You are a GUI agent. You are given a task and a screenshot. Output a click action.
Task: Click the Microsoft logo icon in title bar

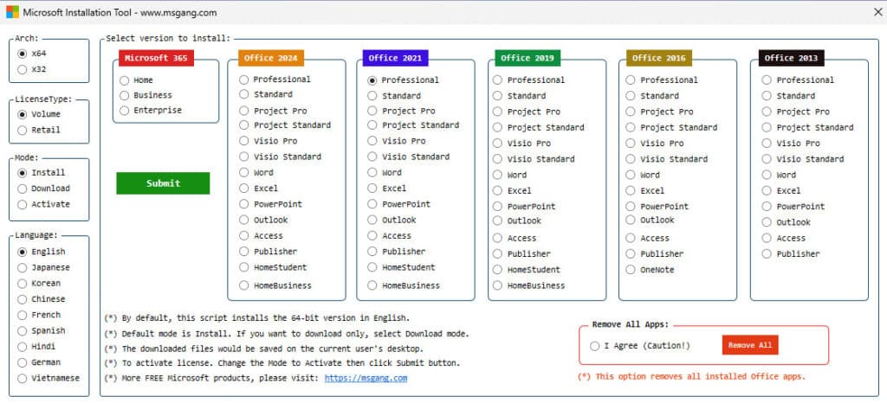coord(12,12)
